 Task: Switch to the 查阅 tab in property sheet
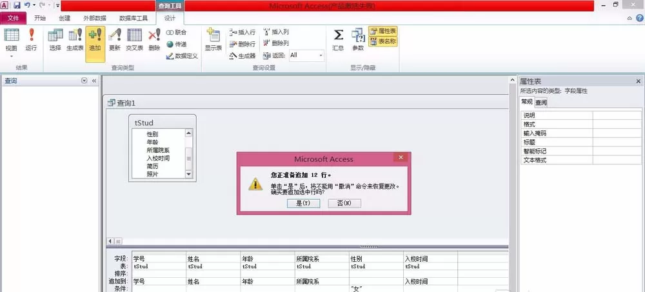point(541,102)
